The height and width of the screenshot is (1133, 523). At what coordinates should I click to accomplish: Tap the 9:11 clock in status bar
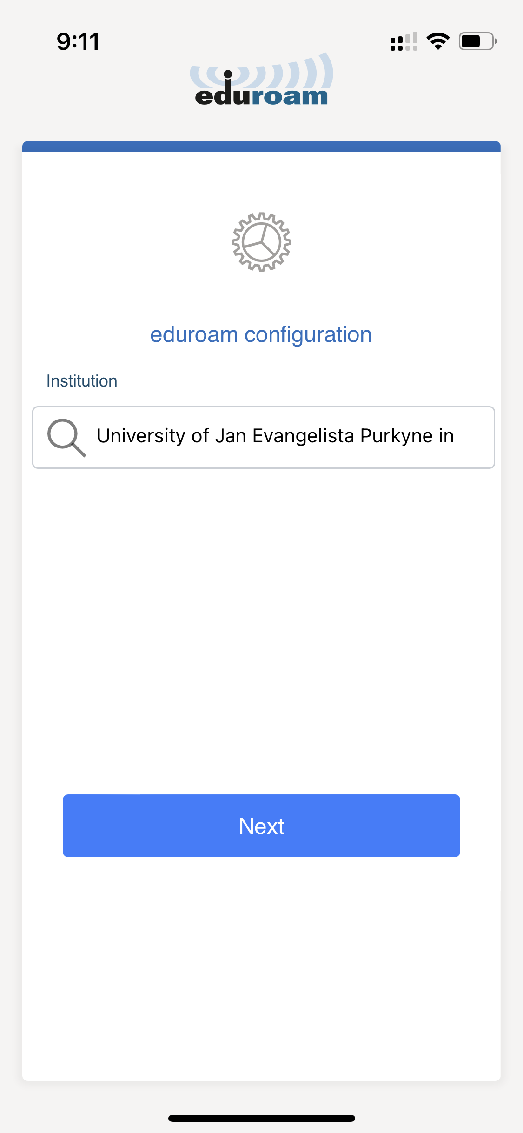point(78,42)
